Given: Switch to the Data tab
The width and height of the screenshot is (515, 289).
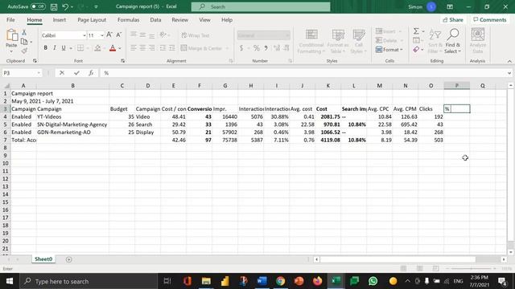Looking at the screenshot, I should (x=155, y=20).
